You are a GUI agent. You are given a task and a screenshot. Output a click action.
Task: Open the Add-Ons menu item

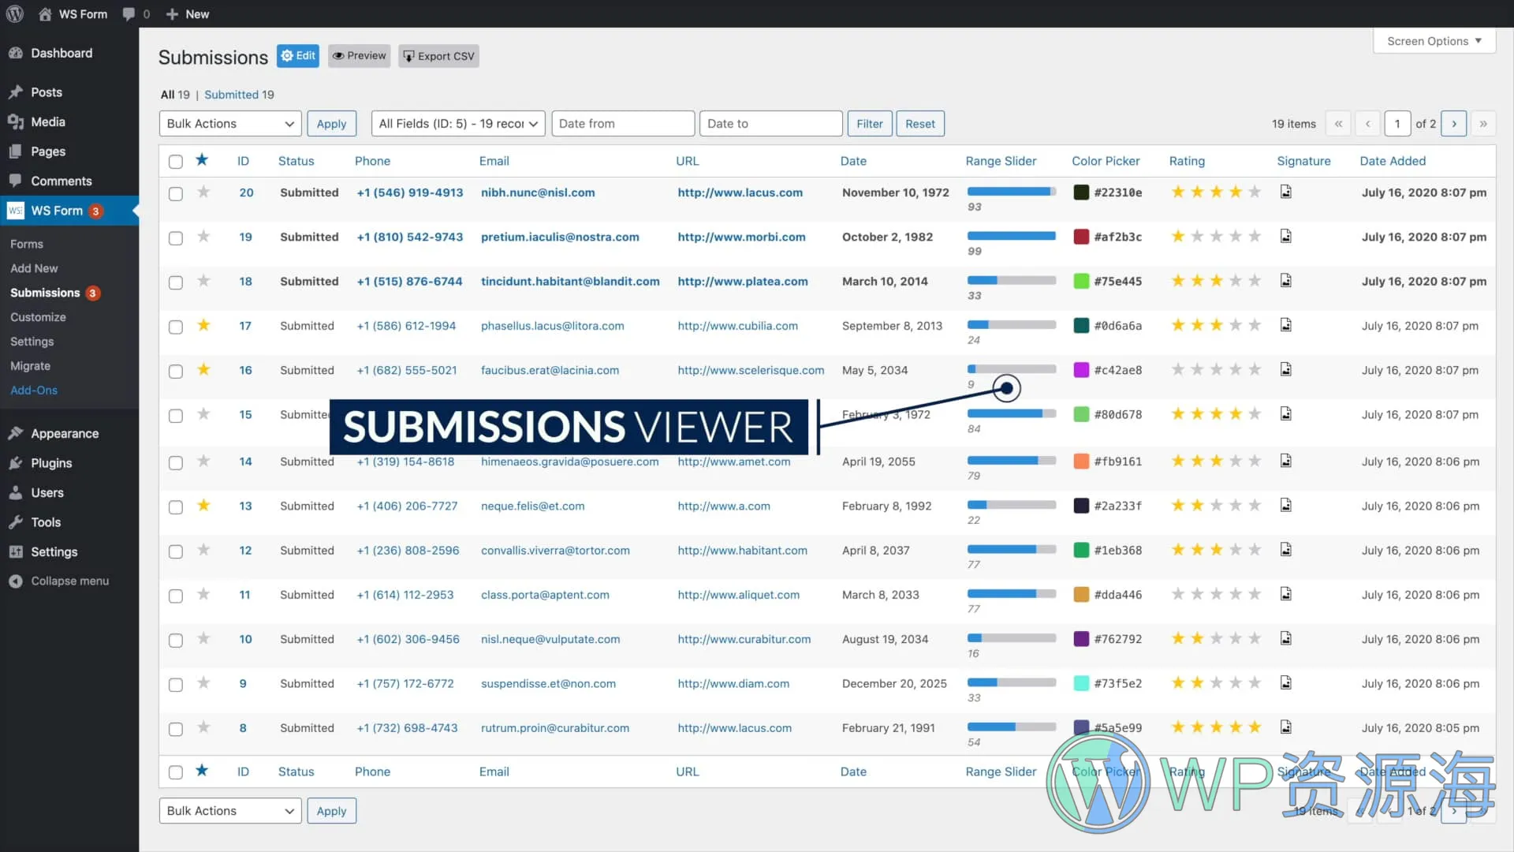[35, 389]
